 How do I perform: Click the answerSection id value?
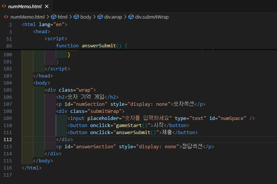point(94,147)
